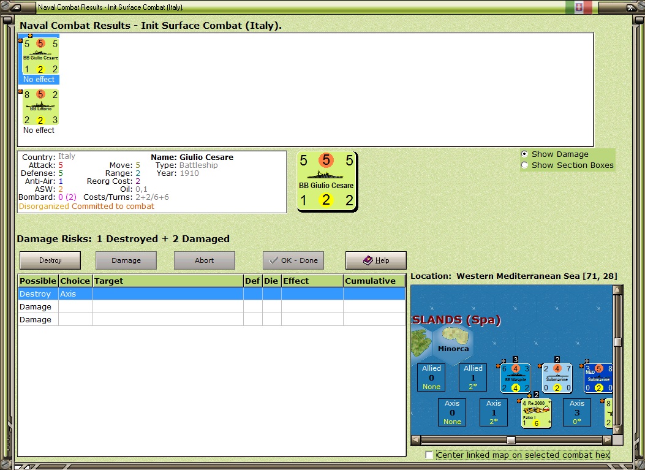
Task: Click the Damage button
Action: [x=126, y=260]
